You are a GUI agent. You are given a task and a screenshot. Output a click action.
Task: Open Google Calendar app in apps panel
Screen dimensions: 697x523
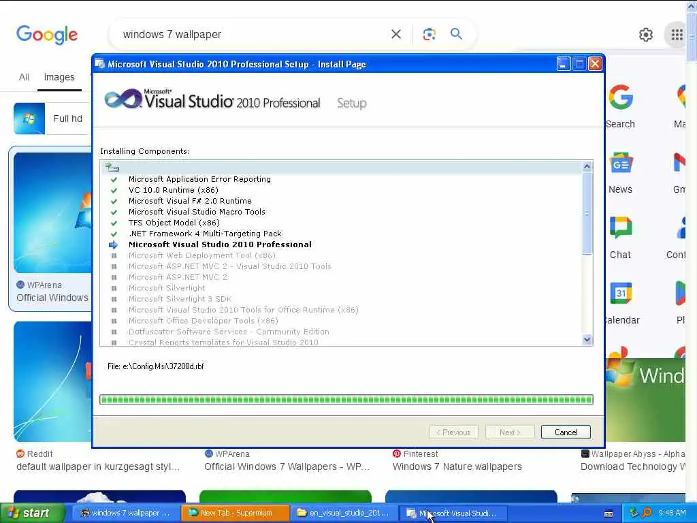621,303
